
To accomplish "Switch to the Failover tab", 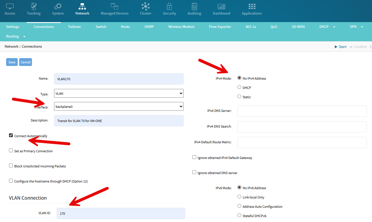I will 75,27.
